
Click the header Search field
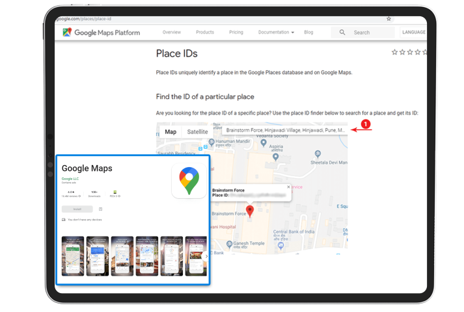point(362,32)
